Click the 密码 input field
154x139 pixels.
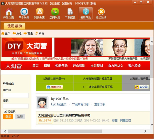16,106
